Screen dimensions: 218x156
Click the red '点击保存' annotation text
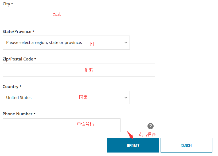click(x=147, y=134)
